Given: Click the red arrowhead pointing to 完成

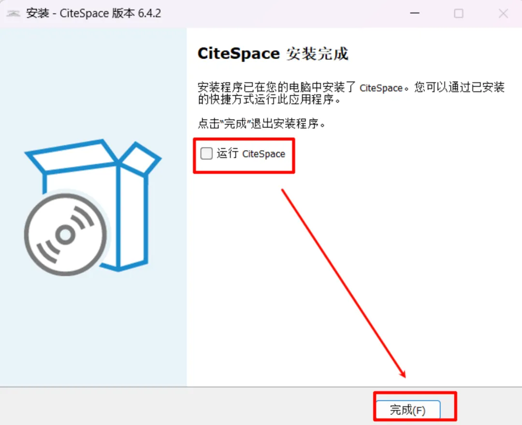Looking at the screenshot, I should coord(403,373).
